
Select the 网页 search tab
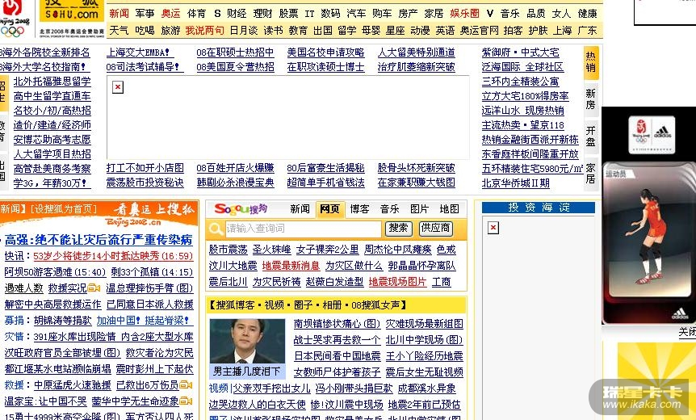[329, 209]
